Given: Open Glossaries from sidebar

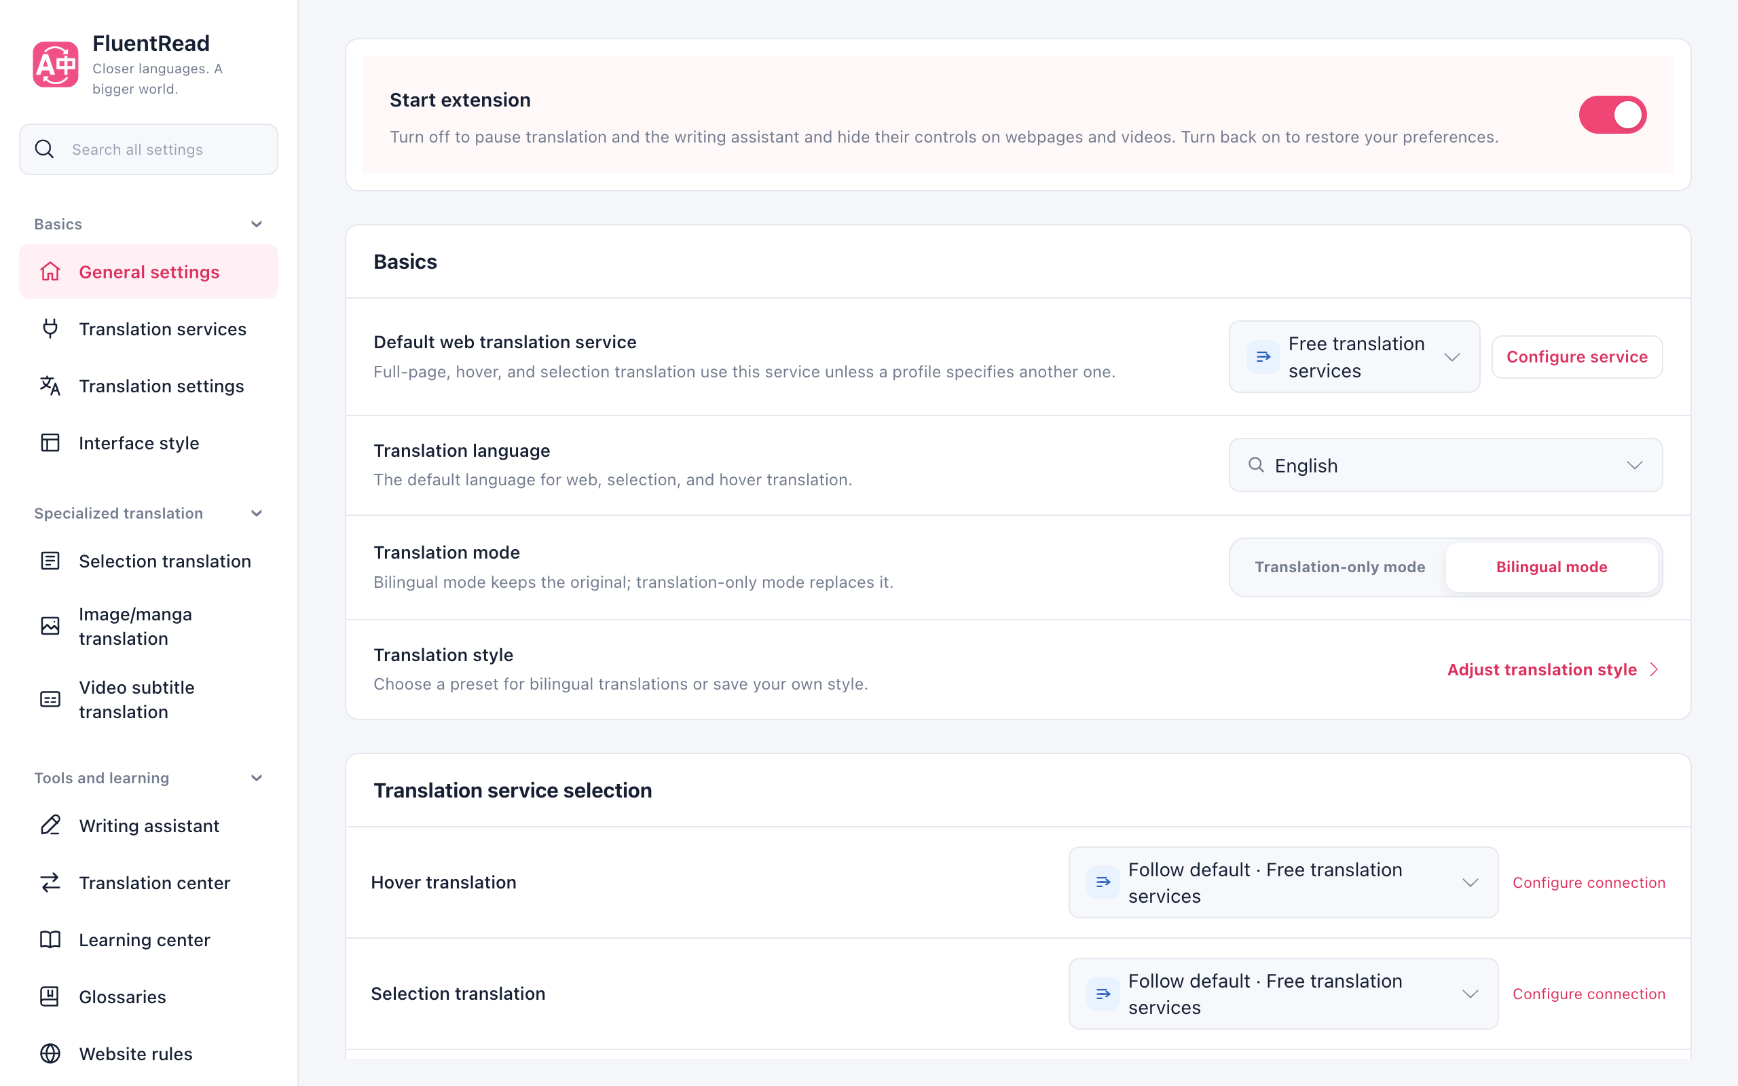Looking at the screenshot, I should click(148, 996).
